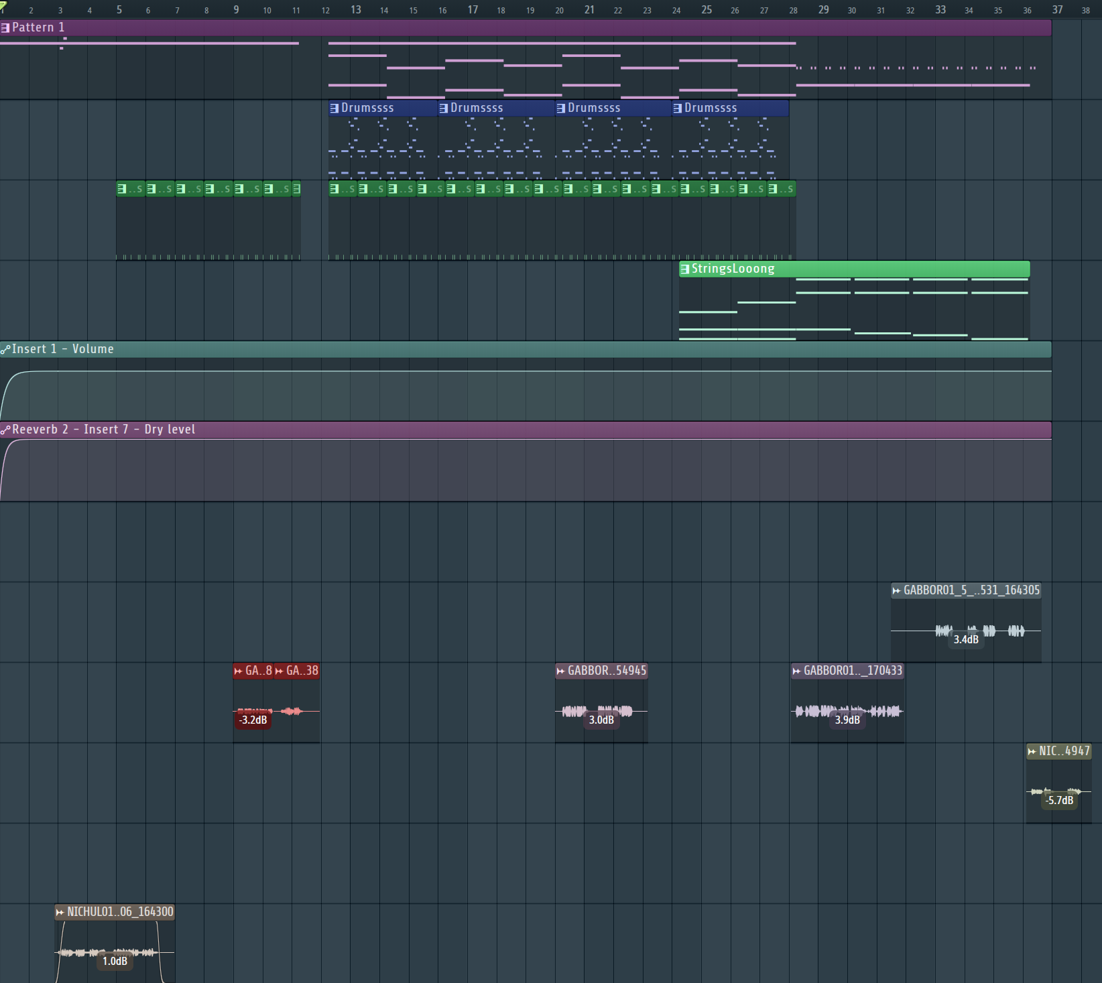Jump to bar 33 on the timeline ruler
This screenshot has height=983, width=1102.
[940, 10]
